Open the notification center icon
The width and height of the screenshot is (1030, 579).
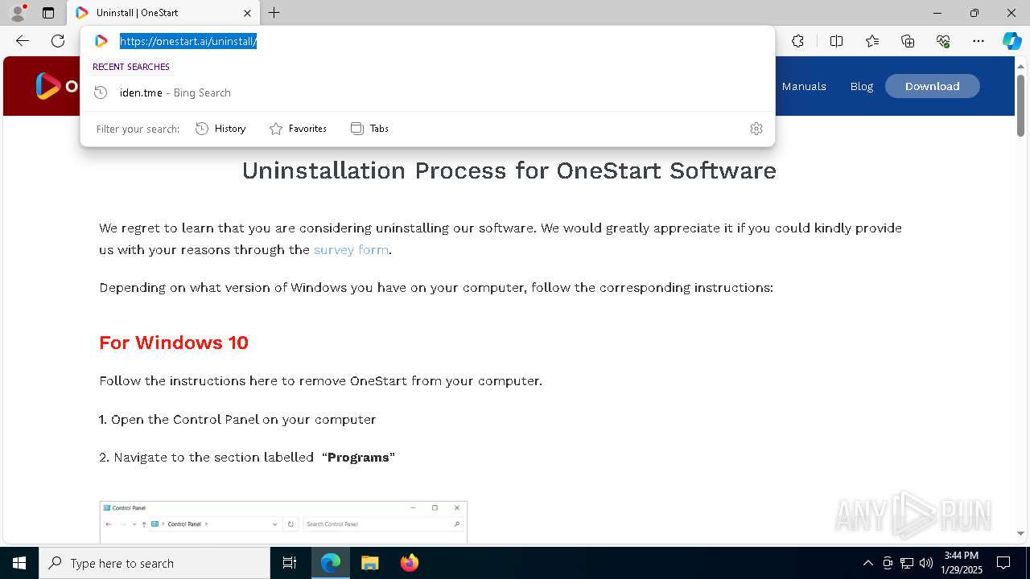coord(1003,563)
